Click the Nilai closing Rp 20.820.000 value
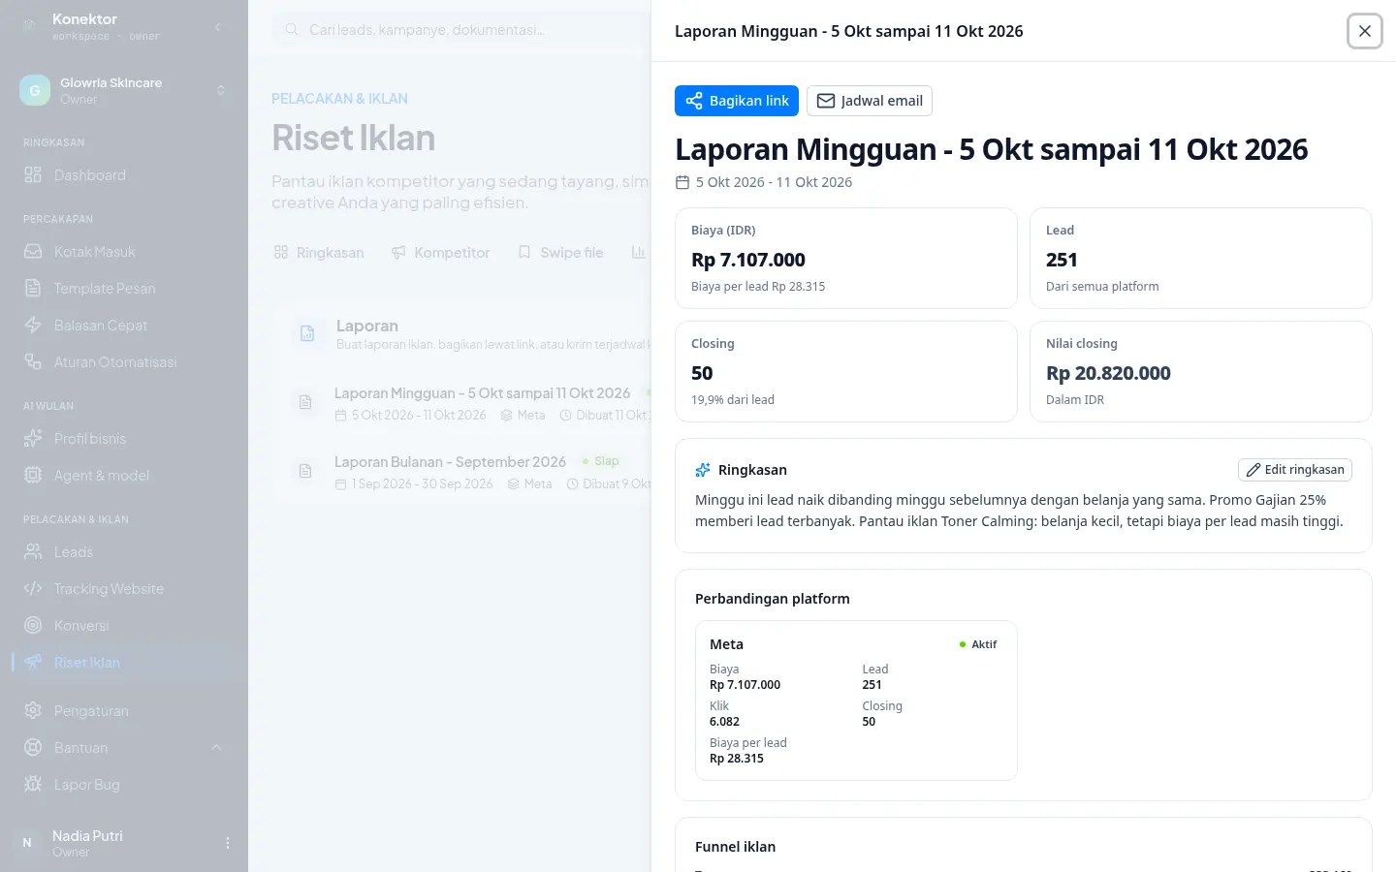The height and width of the screenshot is (872, 1396). click(x=1108, y=373)
